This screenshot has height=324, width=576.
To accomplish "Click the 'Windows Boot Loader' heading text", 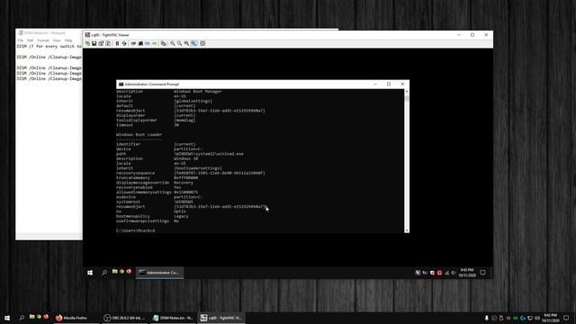I will pyautogui.click(x=139, y=135).
